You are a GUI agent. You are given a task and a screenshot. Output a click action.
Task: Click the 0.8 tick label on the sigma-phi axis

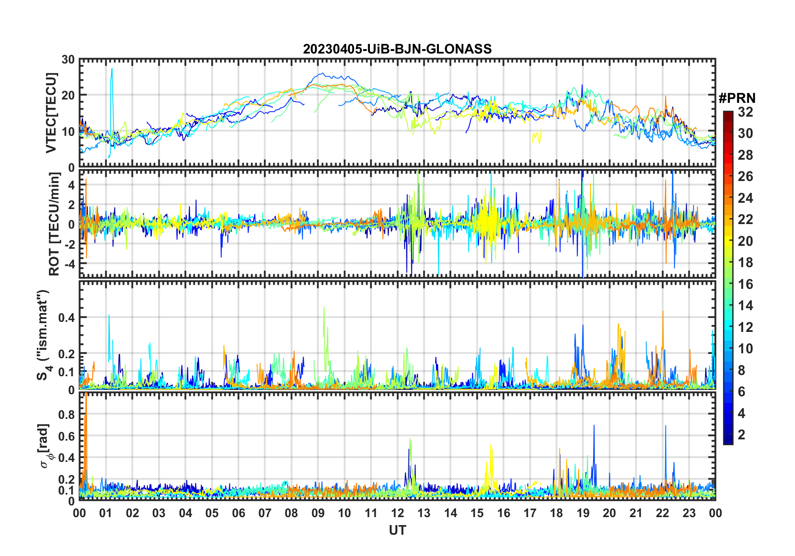click(66, 414)
